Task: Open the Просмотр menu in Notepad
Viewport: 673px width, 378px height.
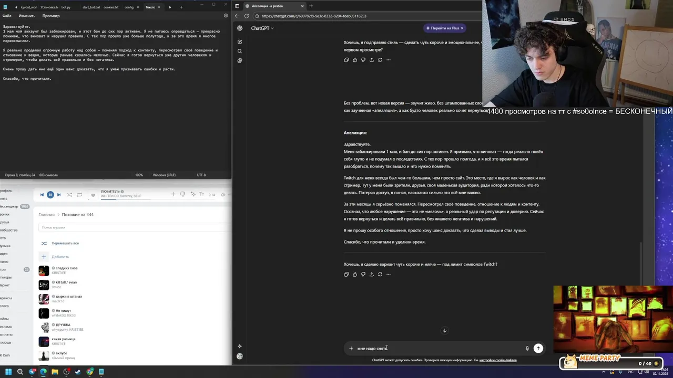Action: tap(51, 16)
